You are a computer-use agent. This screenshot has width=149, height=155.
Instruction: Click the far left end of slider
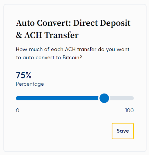tap(17, 98)
